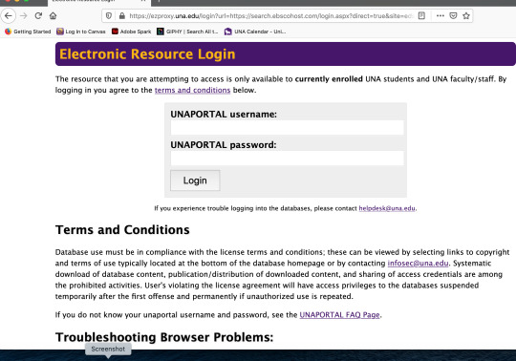
Task: Click the Troubleshooting Browser Problems heading
Action: click(x=164, y=337)
